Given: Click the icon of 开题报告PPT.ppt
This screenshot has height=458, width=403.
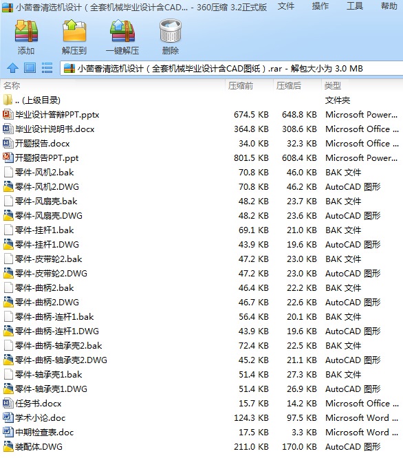Looking at the screenshot, I should pos(8,157).
